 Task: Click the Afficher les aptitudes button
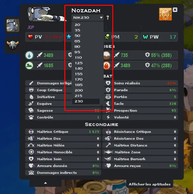pos(150,184)
